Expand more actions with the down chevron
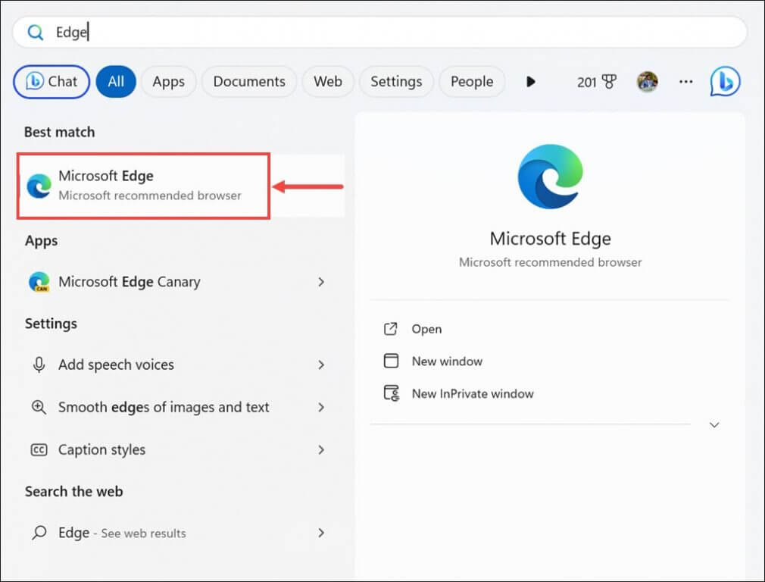This screenshot has width=765, height=582. 714,425
